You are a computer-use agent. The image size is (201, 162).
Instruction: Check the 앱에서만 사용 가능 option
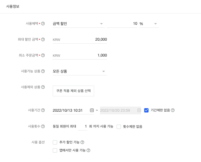55,150
